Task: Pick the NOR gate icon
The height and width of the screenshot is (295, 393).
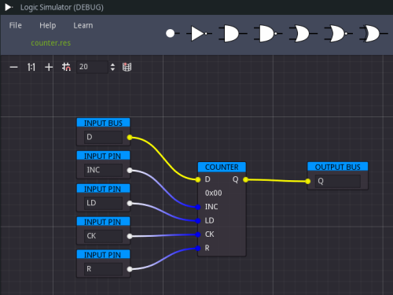Action: pos(338,33)
